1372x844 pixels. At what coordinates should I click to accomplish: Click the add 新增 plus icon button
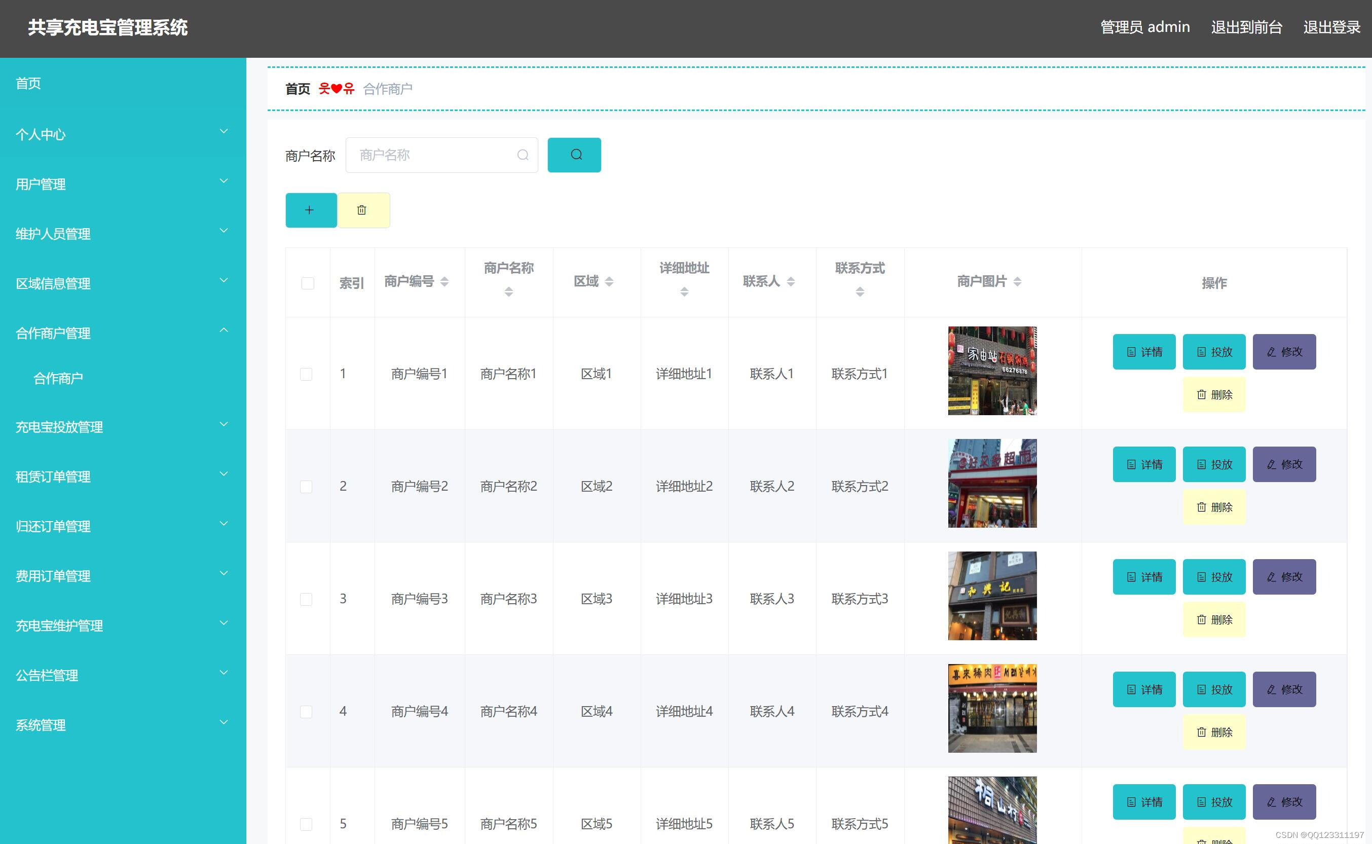click(x=310, y=211)
